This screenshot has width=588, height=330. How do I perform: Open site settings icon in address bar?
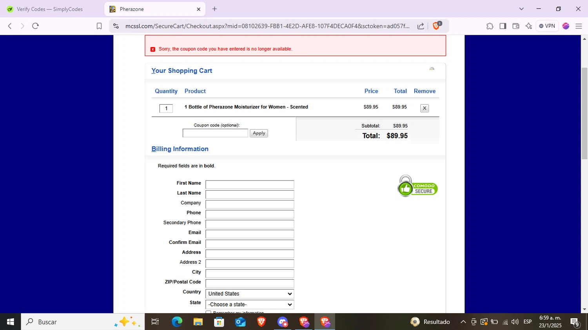coord(116,26)
